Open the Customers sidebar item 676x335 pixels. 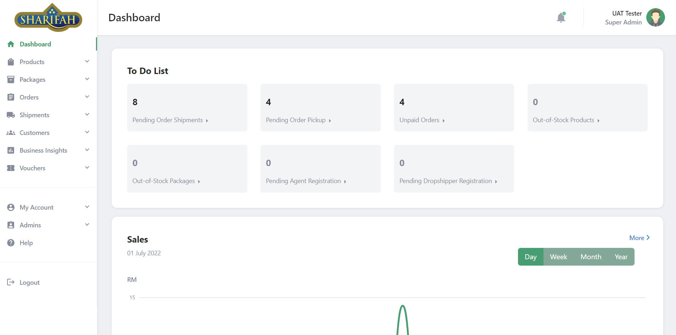[x=48, y=133]
